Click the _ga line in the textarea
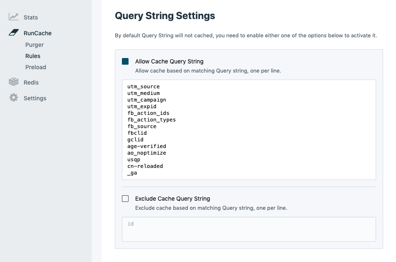 (132, 173)
